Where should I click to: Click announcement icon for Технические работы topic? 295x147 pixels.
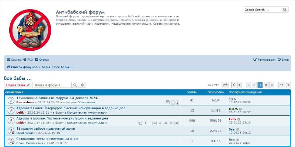11,100
